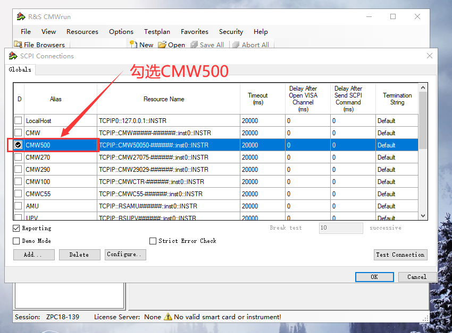Click the Delete button
The image size is (452, 333).
80,255
